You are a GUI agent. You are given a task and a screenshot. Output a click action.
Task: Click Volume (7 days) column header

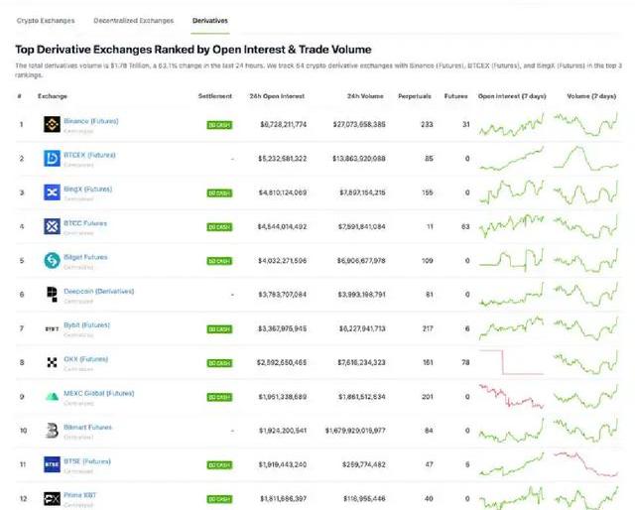point(591,96)
